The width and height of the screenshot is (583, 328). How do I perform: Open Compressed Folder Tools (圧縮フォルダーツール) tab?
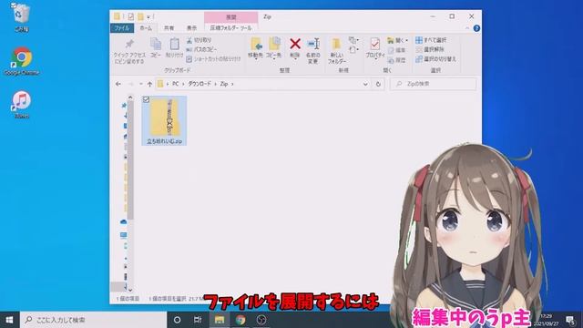(230, 28)
